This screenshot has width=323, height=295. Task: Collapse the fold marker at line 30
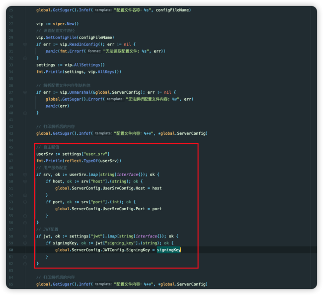click(x=25, y=45)
